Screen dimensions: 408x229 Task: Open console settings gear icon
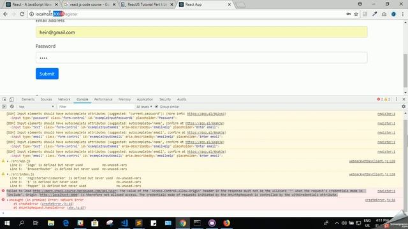coord(404,106)
